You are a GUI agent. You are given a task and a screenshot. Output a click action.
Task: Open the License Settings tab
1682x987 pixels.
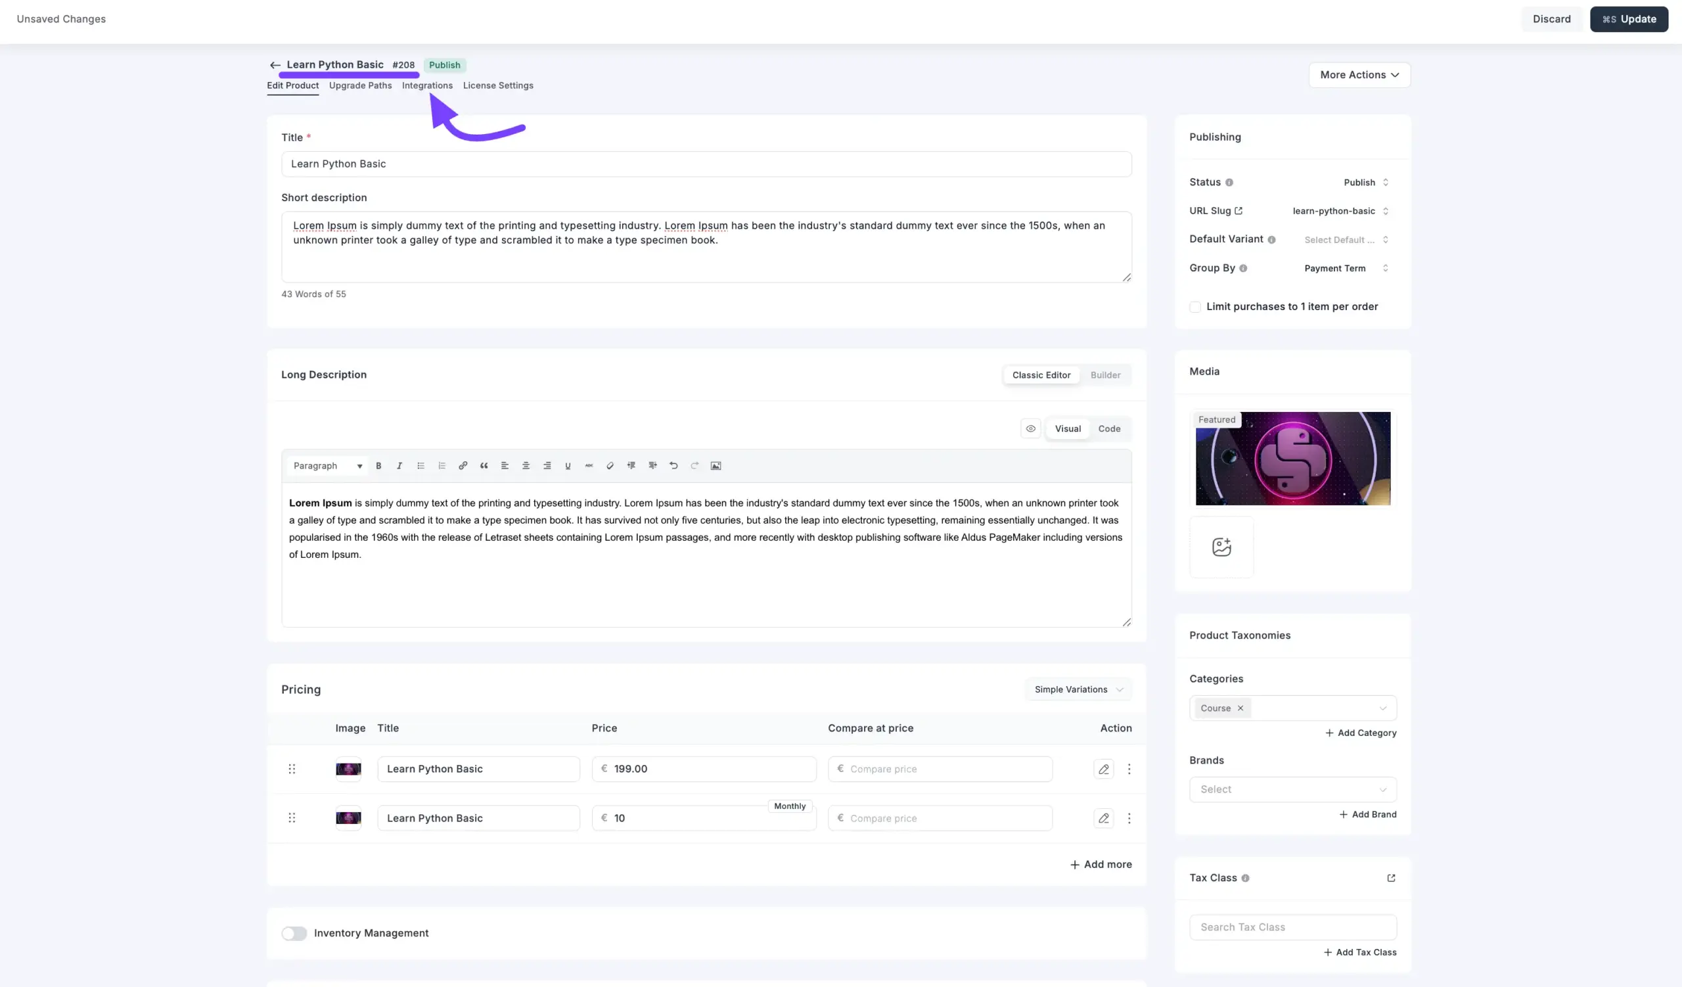point(498,85)
